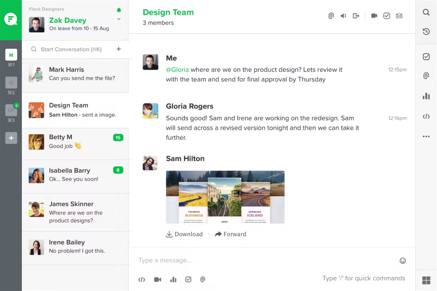Image resolution: width=437 pixels, height=291 pixels.
Task: Download Sam Hilton's shared image
Action: (x=184, y=234)
